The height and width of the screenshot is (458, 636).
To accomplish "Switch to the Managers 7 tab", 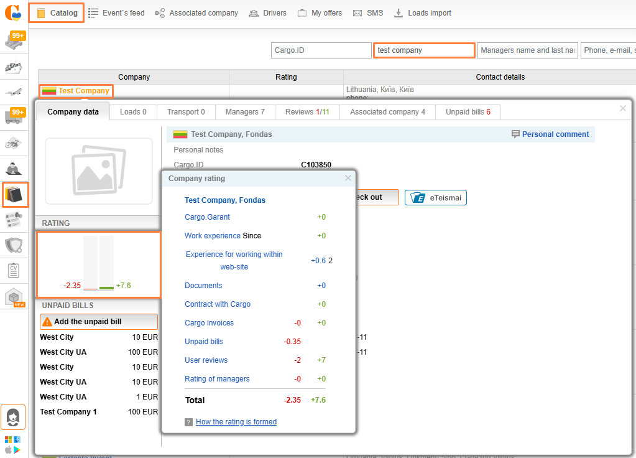I will (x=245, y=112).
